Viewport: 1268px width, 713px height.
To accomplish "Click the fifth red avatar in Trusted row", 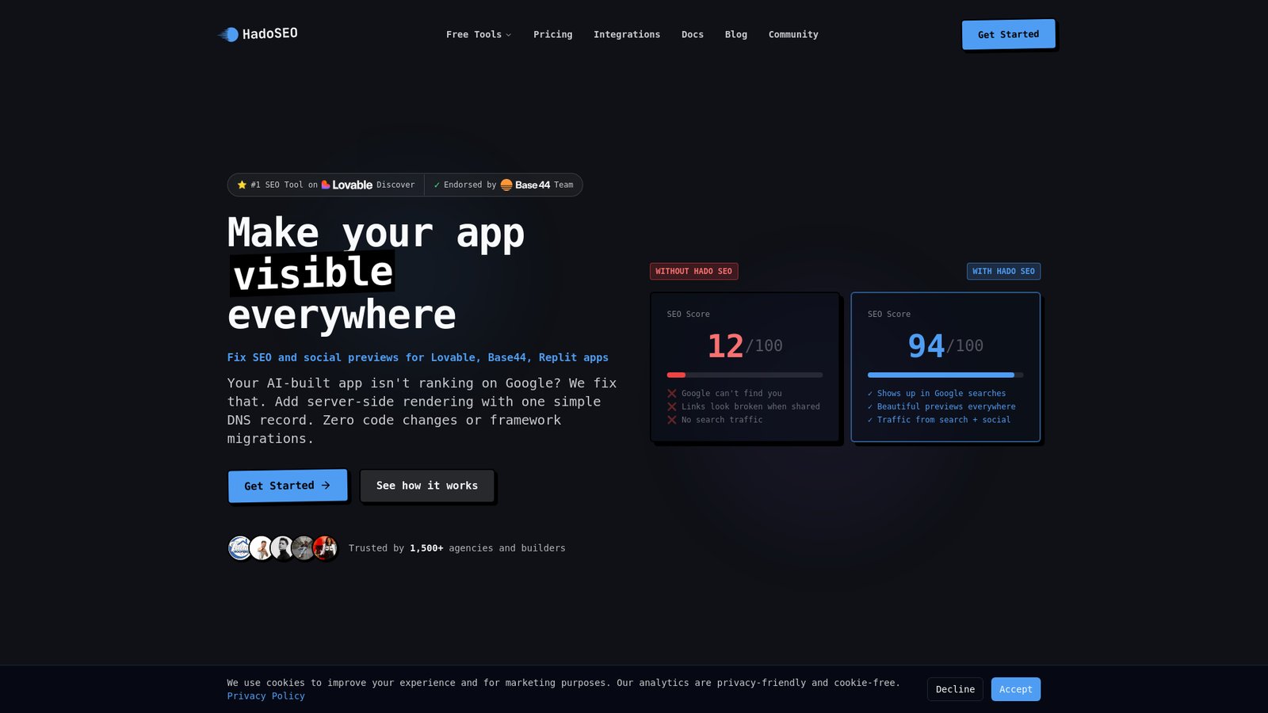I will point(325,548).
